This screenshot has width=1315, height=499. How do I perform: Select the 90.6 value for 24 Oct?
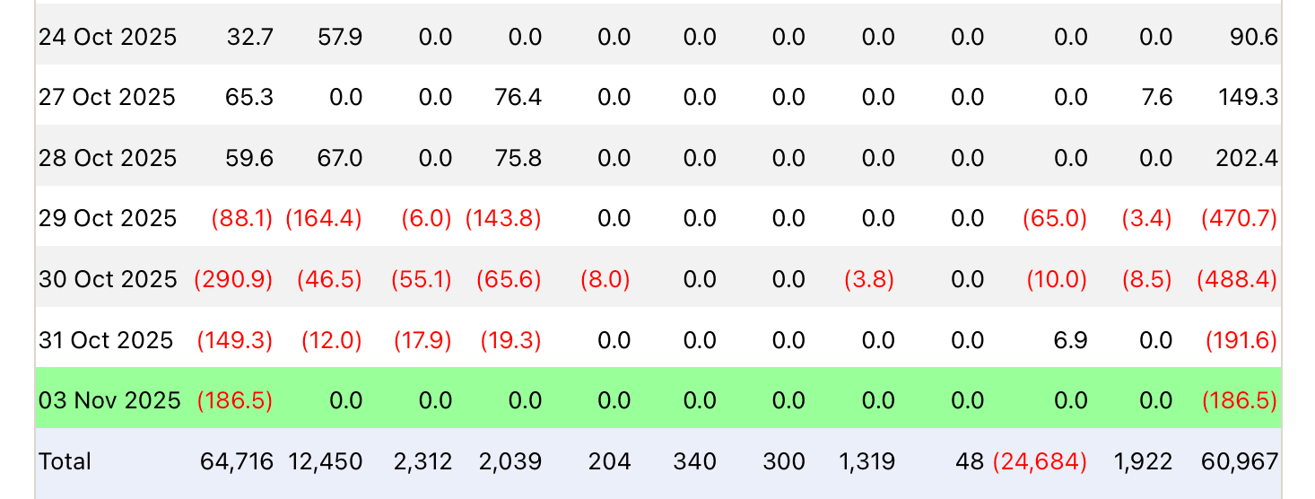coord(1254,37)
